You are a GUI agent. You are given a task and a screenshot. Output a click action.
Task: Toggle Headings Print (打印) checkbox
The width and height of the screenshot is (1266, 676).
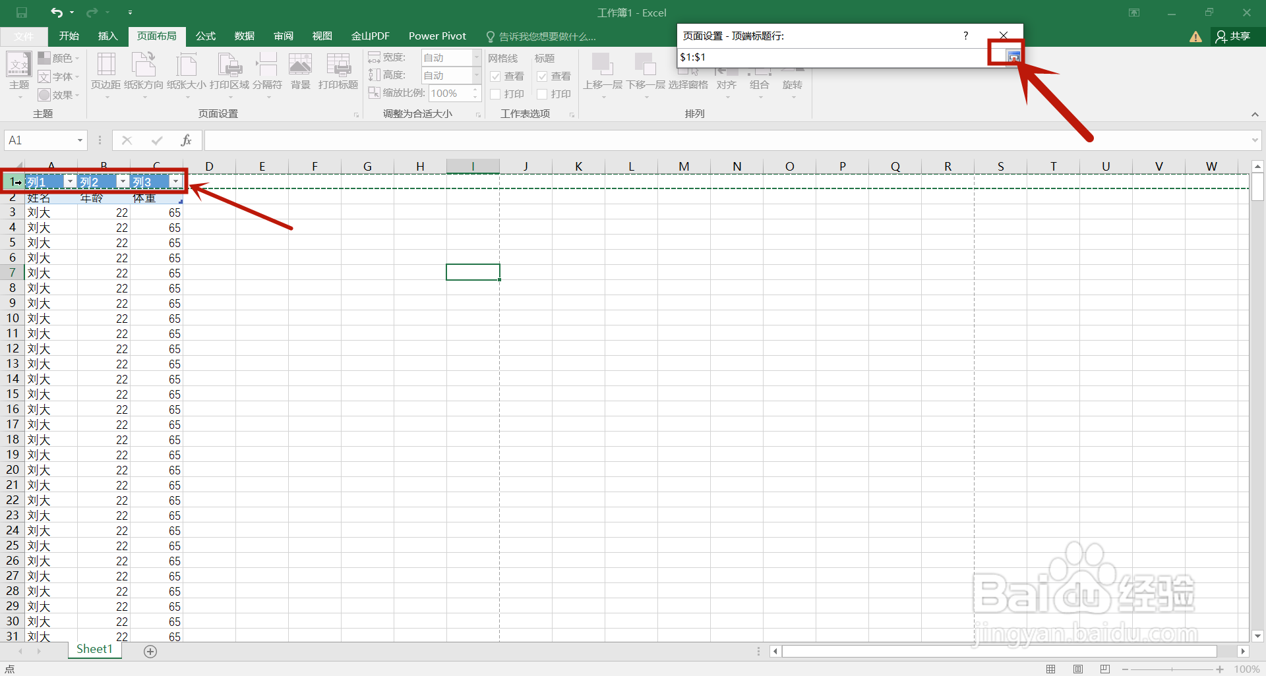[x=542, y=94]
